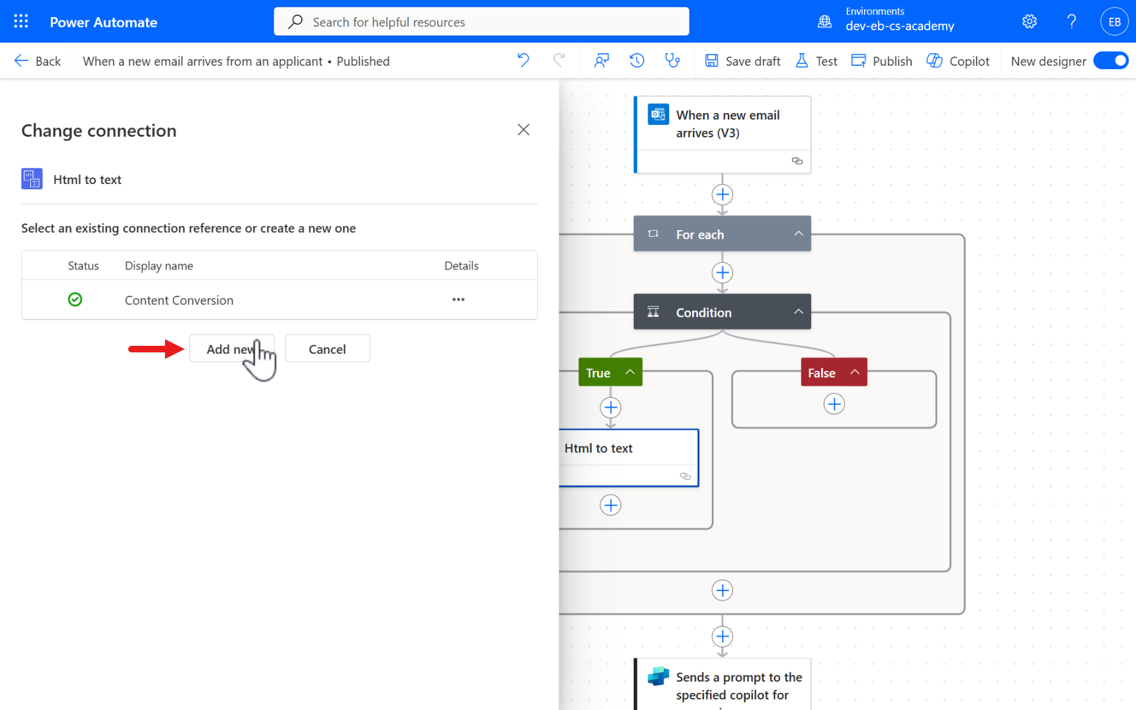
Task: Open the version history clock icon
Action: pos(636,61)
